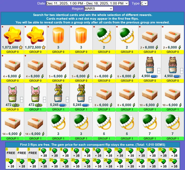
Task: Click the "Date" label
Action: [x=41, y=3]
